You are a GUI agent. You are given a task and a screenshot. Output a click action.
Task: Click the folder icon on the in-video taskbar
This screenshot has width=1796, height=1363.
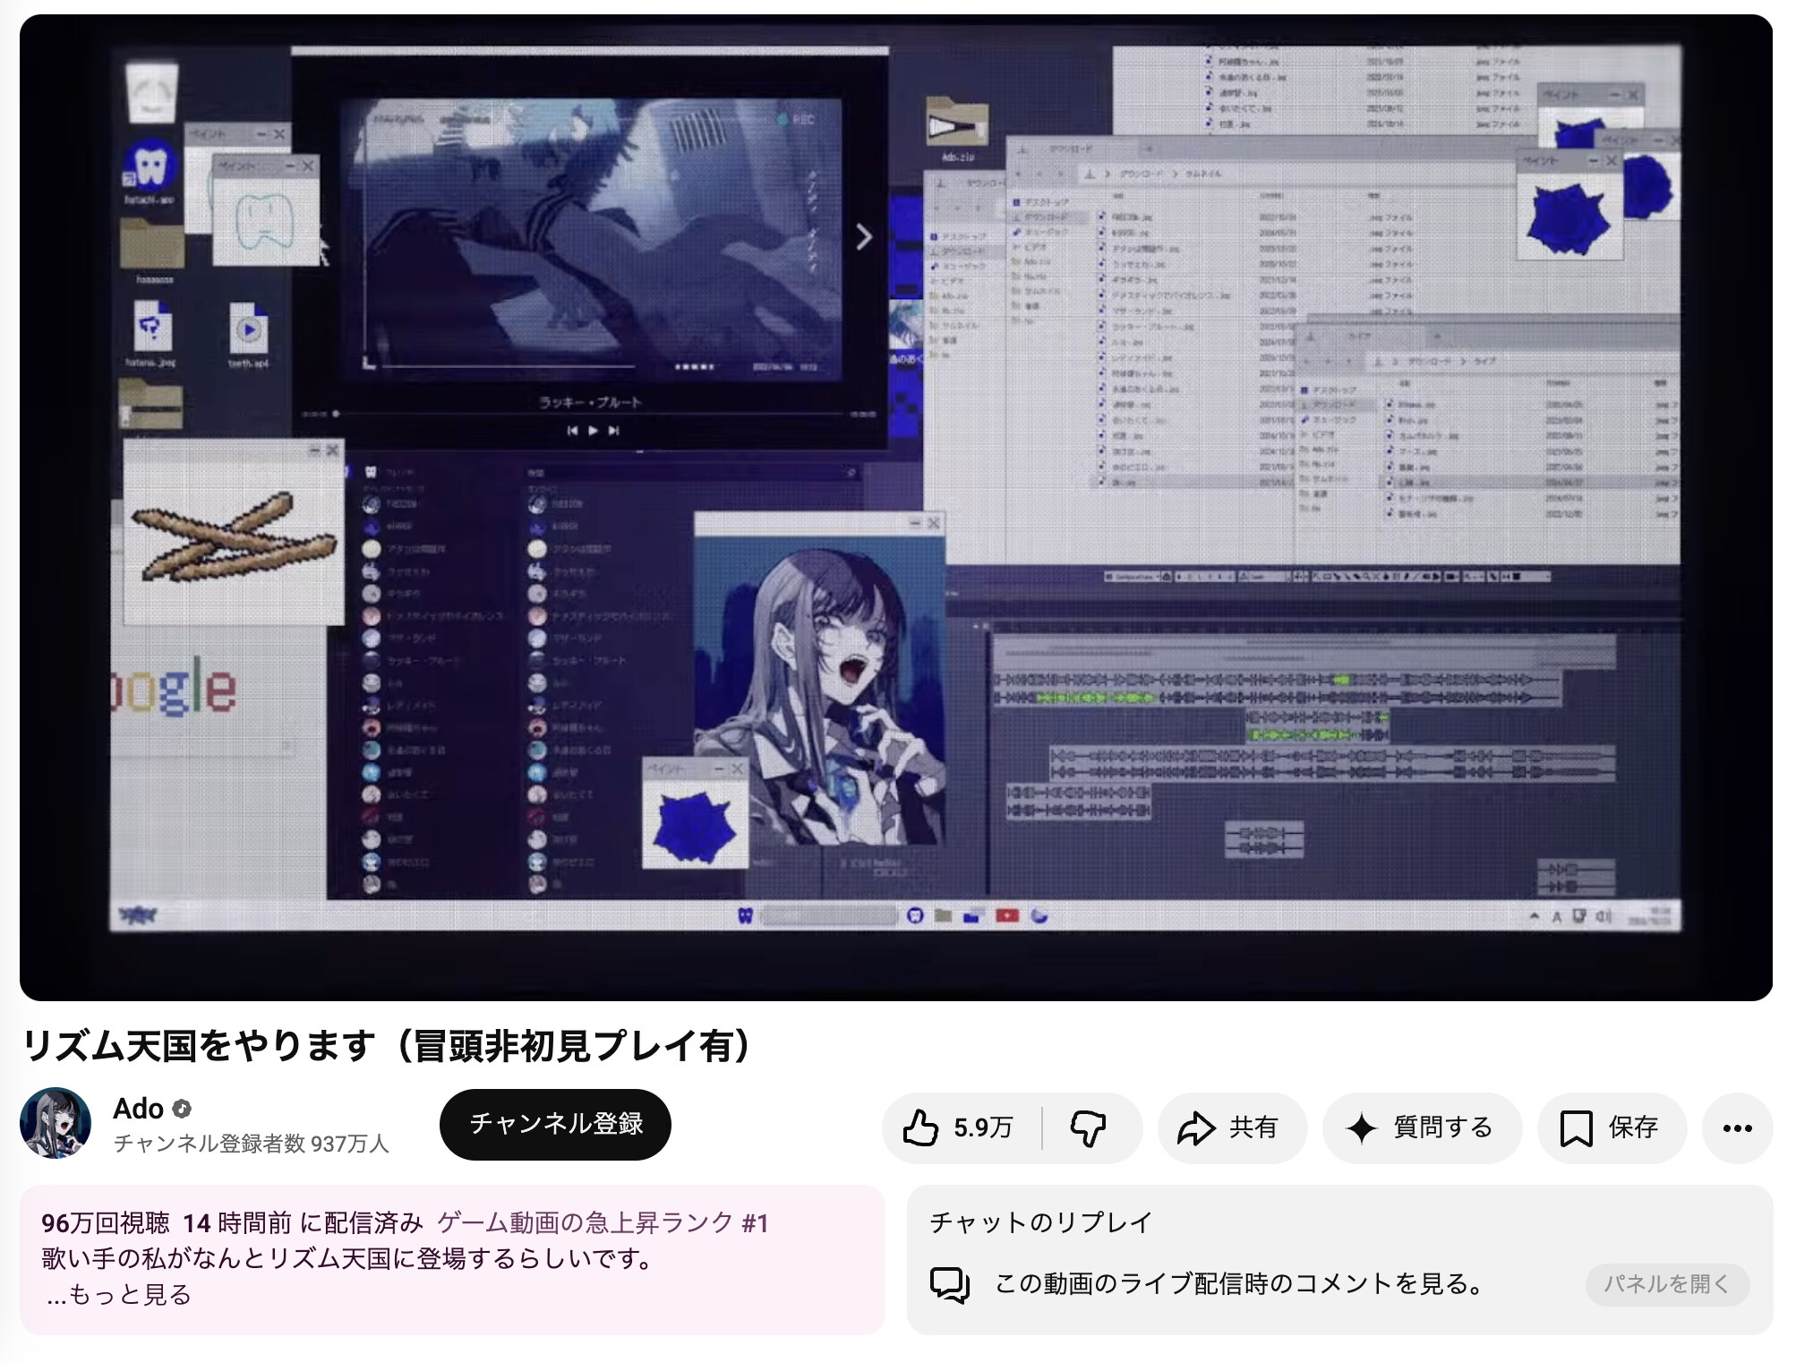pos(943,915)
